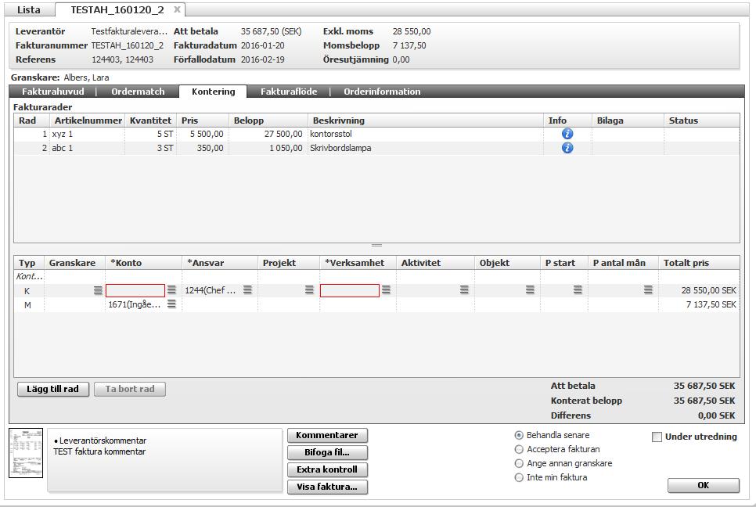Open Projekt lookup list icon in K row
Viewport: 756px width, 507px height.
pyautogui.click(x=310, y=290)
